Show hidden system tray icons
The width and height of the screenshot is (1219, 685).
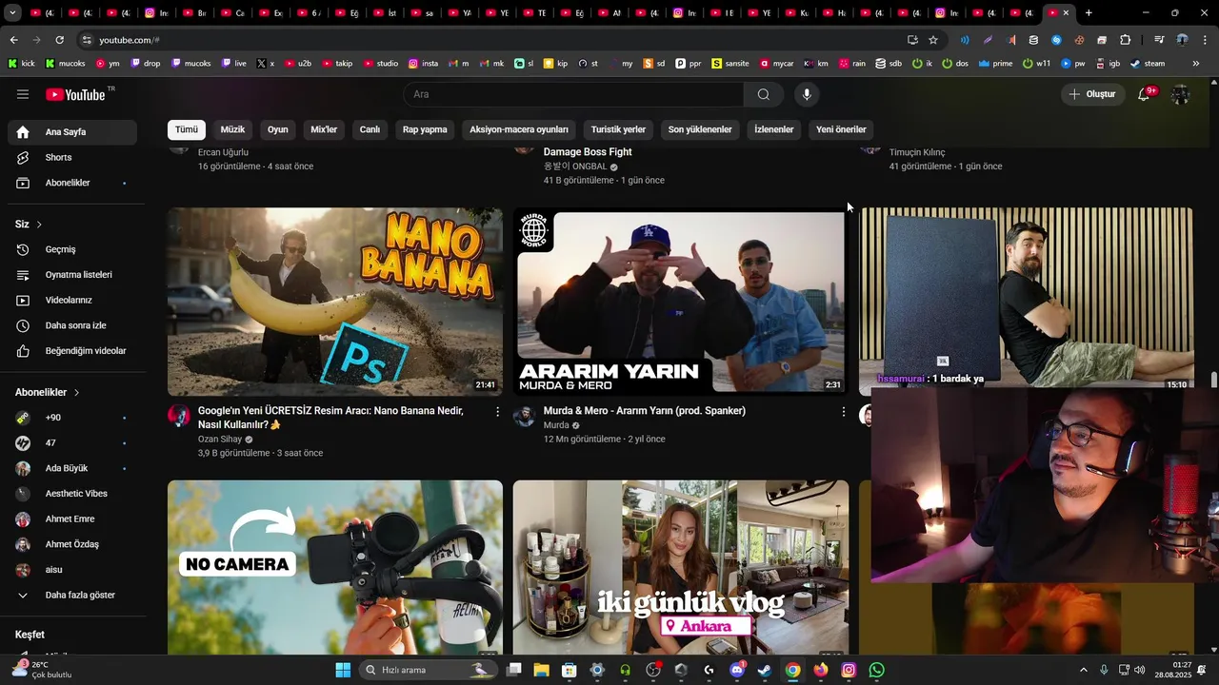[1083, 670]
